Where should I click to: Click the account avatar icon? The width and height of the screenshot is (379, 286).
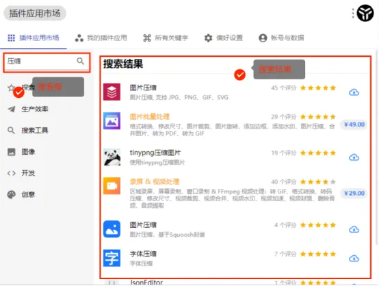tap(263, 38)
